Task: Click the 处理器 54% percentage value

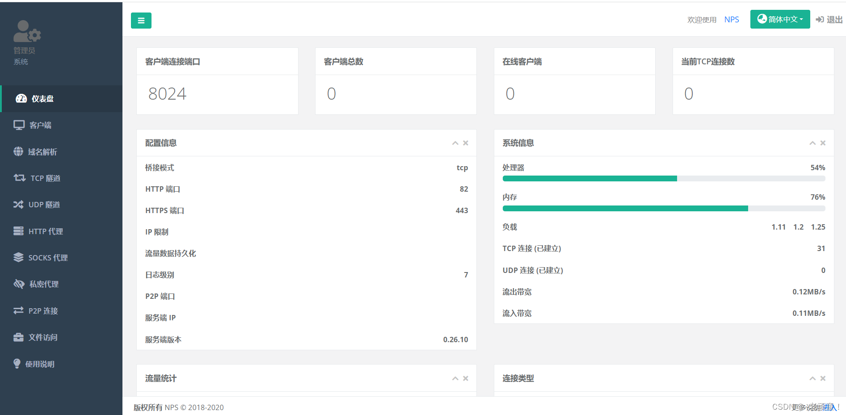Action: coord(818,168)
